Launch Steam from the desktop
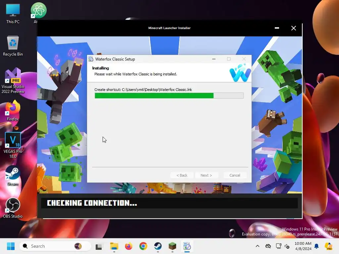Viewport: 339px width, 254px height. pyautogui.click(x=13, y=176)
